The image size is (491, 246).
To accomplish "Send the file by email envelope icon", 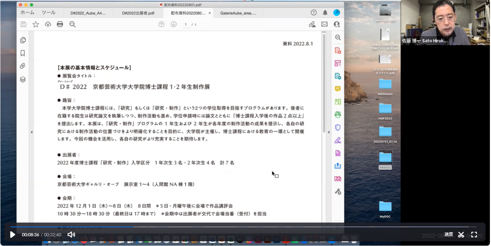I will (x=325, y=24).
